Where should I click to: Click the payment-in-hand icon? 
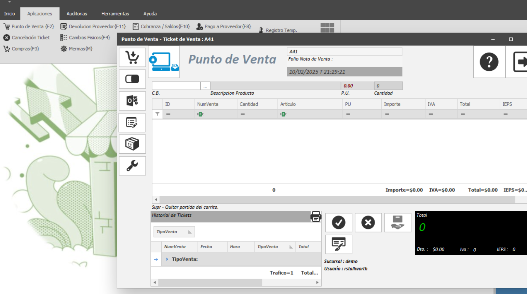pyautogui.click(x=397, y=222)
